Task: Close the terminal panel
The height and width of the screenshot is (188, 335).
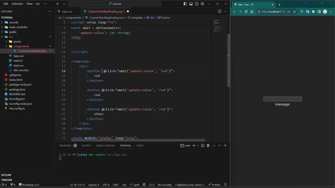Action: click(x=225, y=145)
